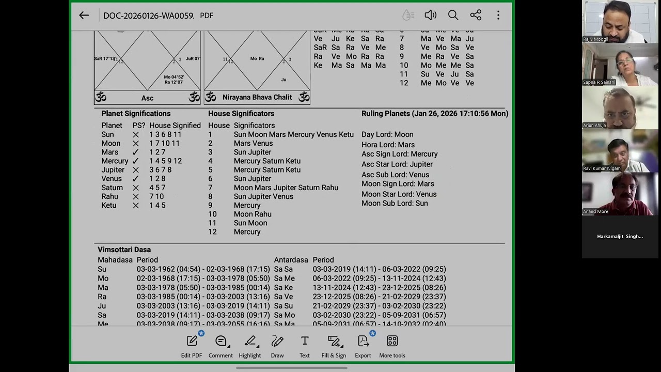Select Rajiv Modgil's video tile

click(620, 22)
